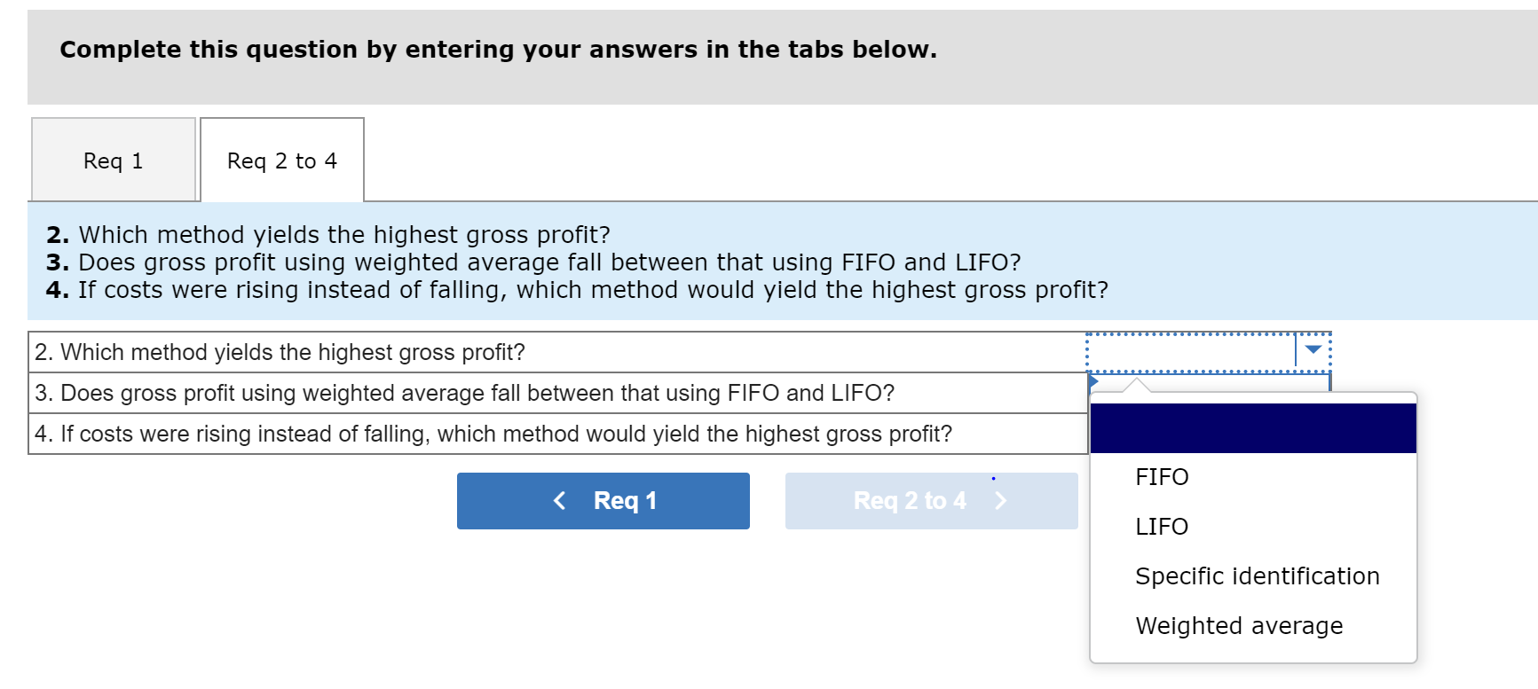Select FIFO from the dropdown list
The height and width of the screenshot is (689, 1538).
click(x=1162, y=477)
